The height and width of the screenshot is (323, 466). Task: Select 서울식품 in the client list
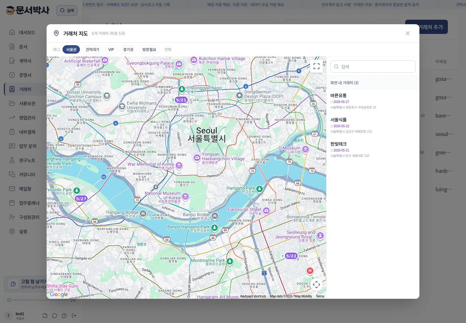pos(373,125)
